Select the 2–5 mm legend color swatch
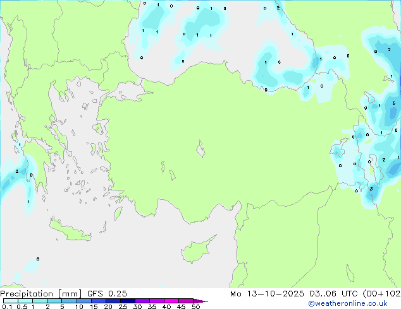Image resolution: width=401 pixels, height=309 pixels. tap(54, 301)
